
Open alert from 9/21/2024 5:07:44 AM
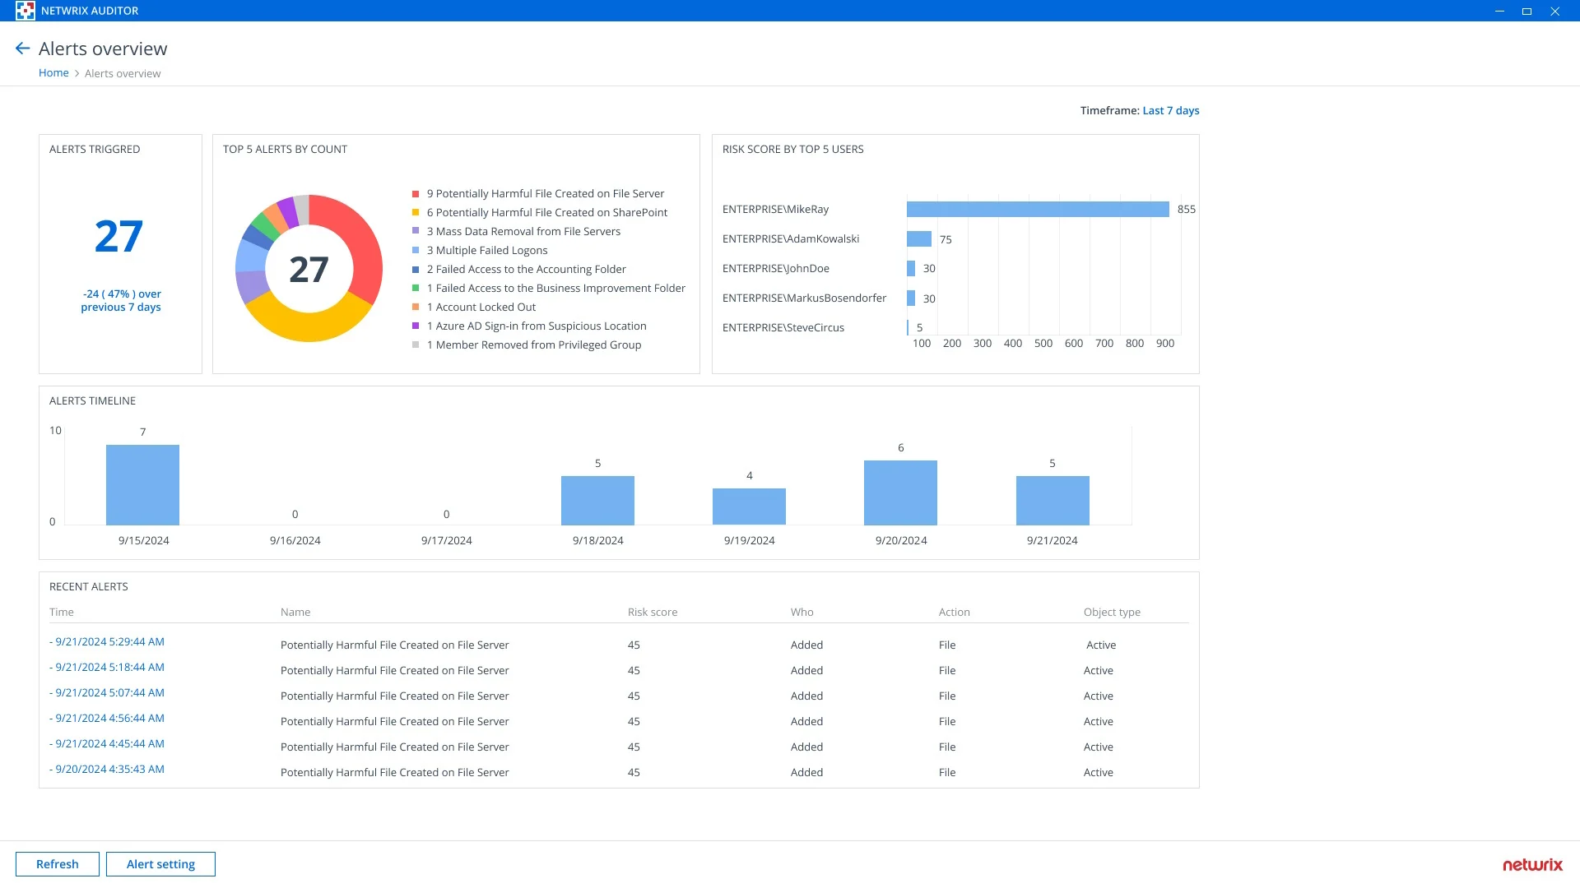pos(107,692)
